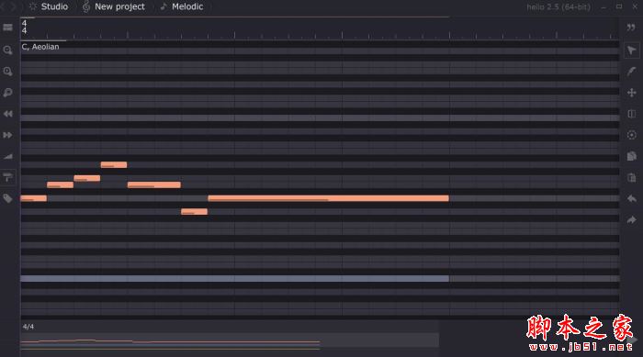Click the blue-grey highlighted row bar

(234, 279)
